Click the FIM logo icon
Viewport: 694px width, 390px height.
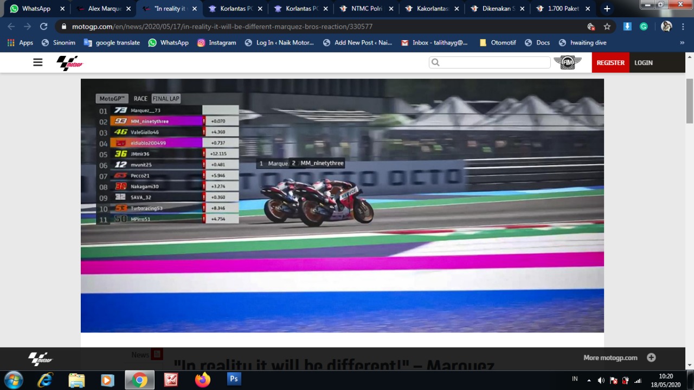tap(567, 62)
